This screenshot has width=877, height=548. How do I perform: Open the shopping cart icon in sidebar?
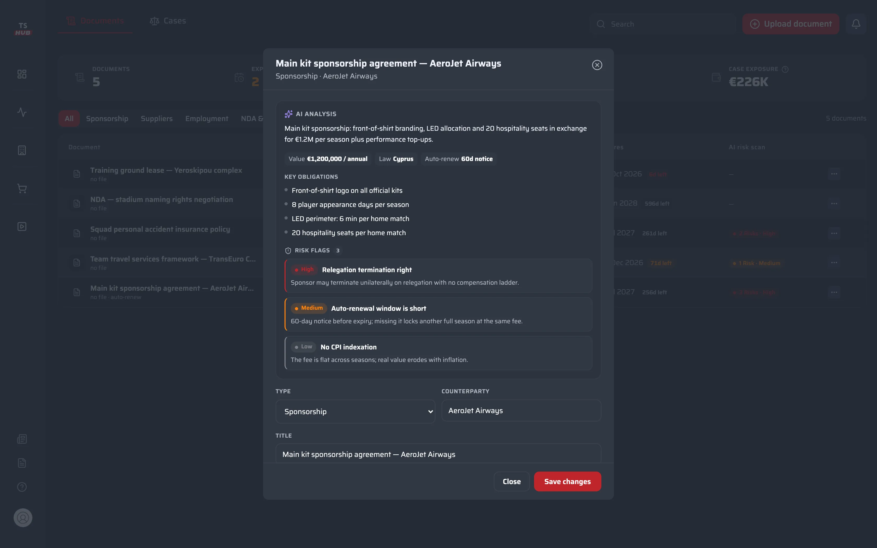(x=22, y=188)
